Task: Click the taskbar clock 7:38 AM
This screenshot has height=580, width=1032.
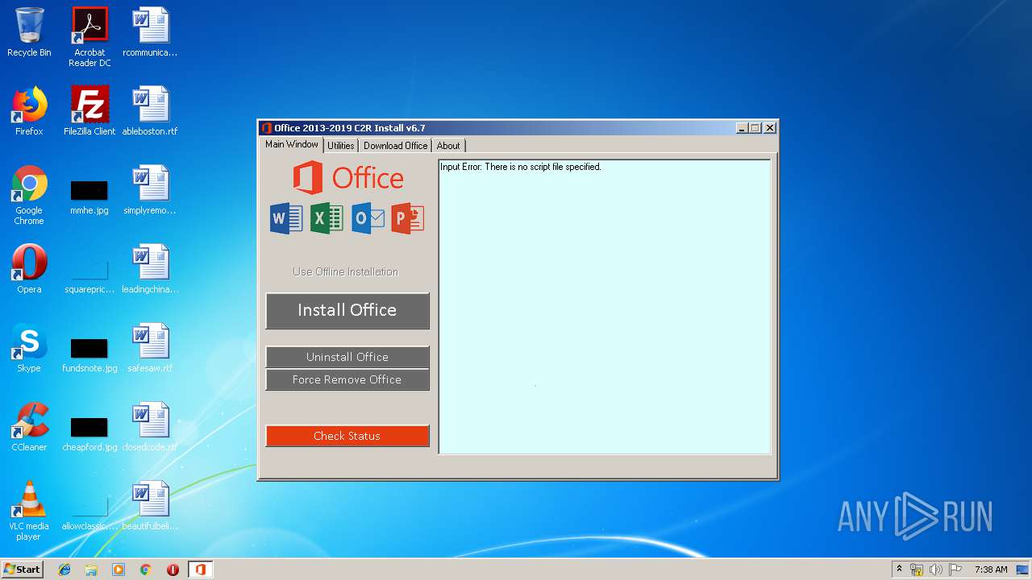Action: (991, 570)
